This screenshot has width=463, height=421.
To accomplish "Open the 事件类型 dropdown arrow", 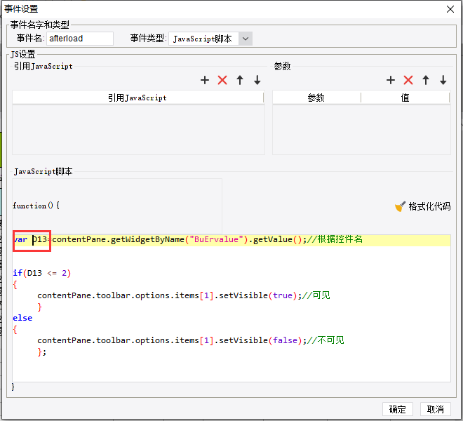I will point(246,39).
